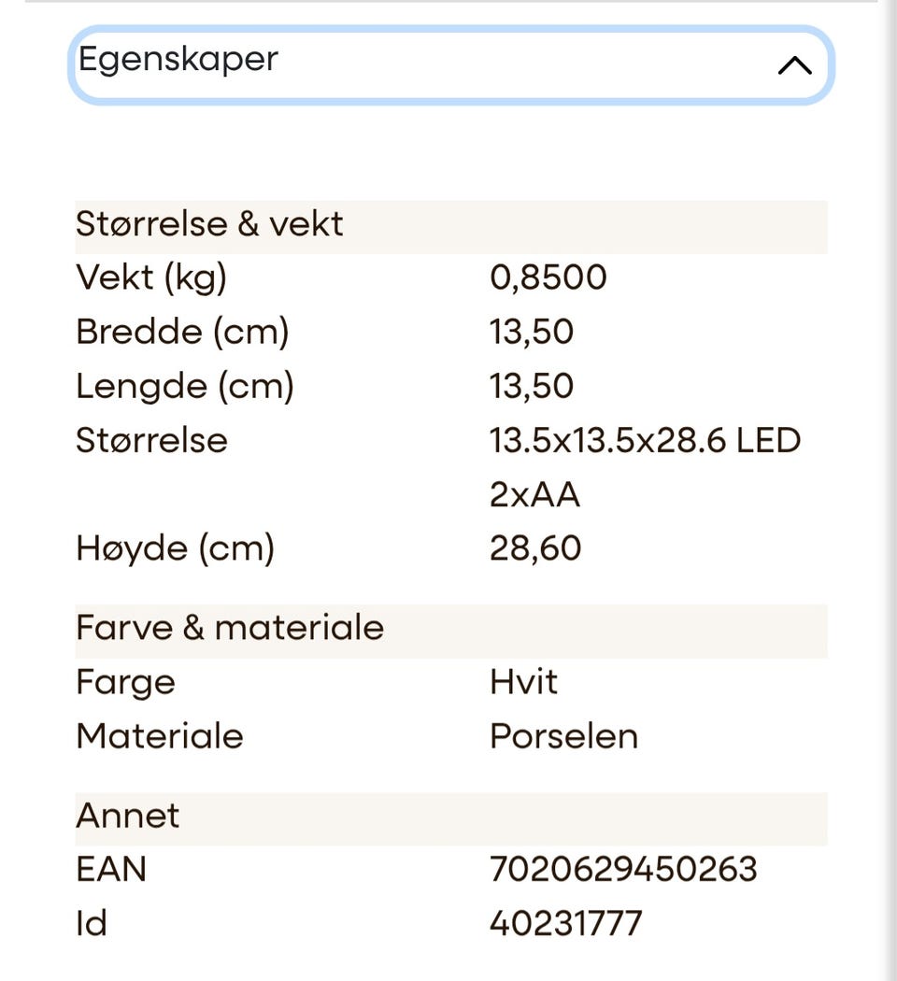Click the weight value 0,8500
897x981 pixels.
pos(548,277)
